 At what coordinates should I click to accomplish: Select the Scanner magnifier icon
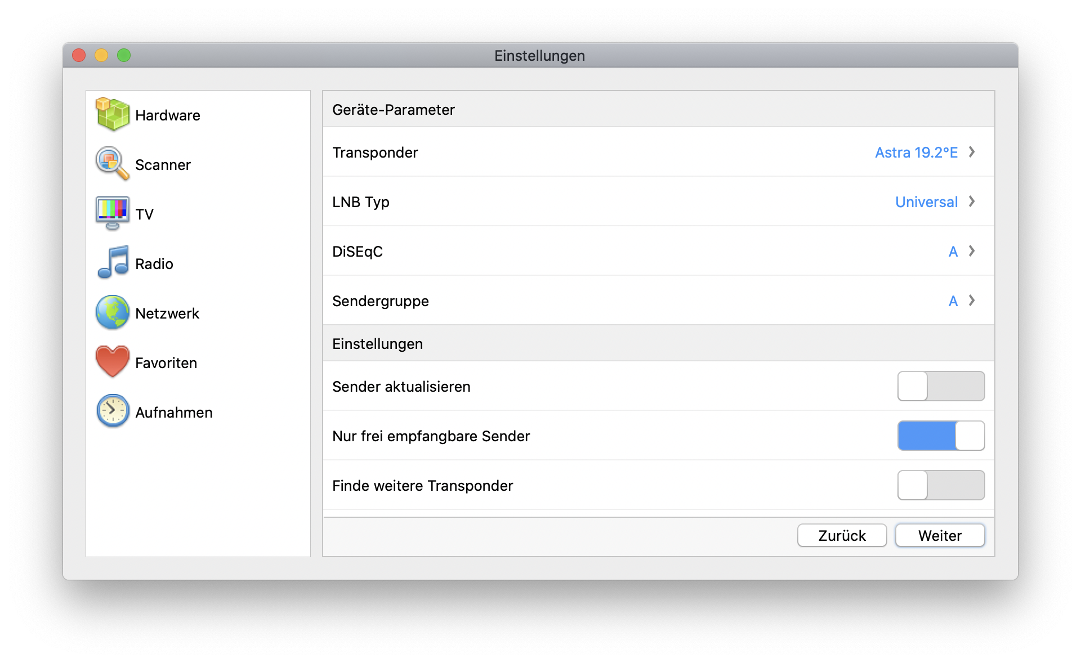[x=112, y=164]
